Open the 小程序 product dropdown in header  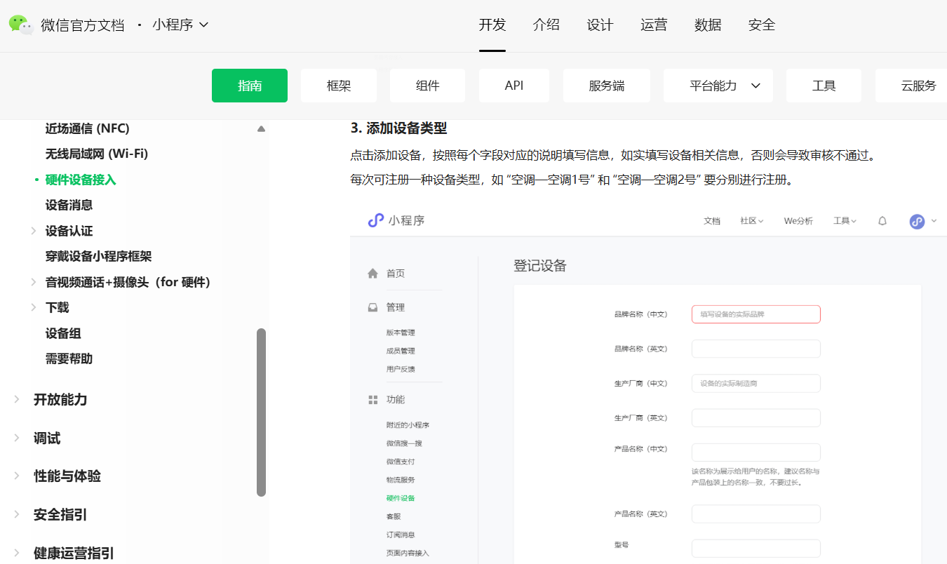point(180,25)
